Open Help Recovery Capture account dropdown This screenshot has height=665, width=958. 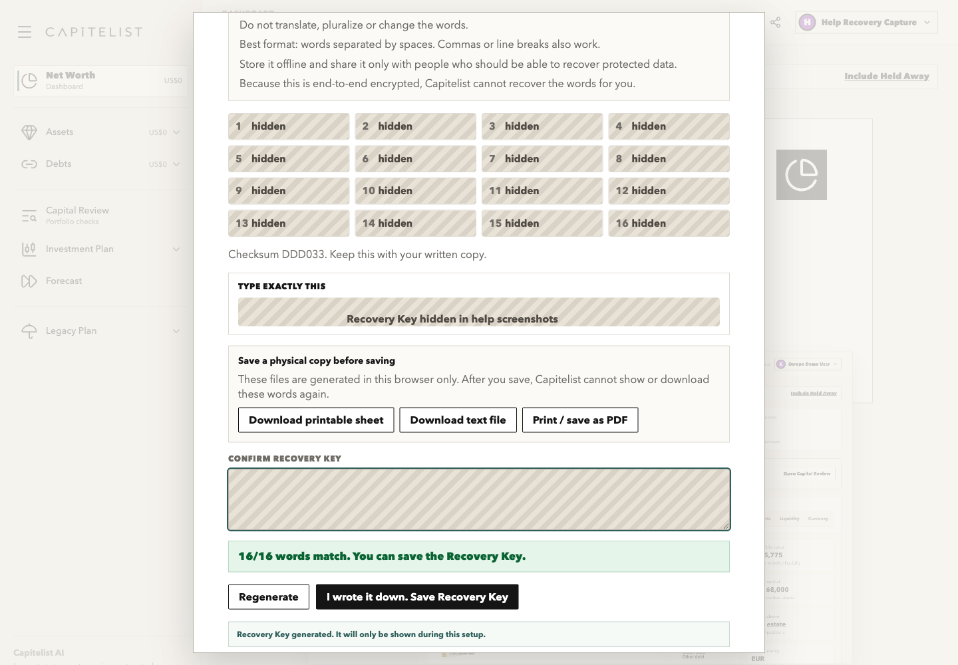[x=867, y=22]
